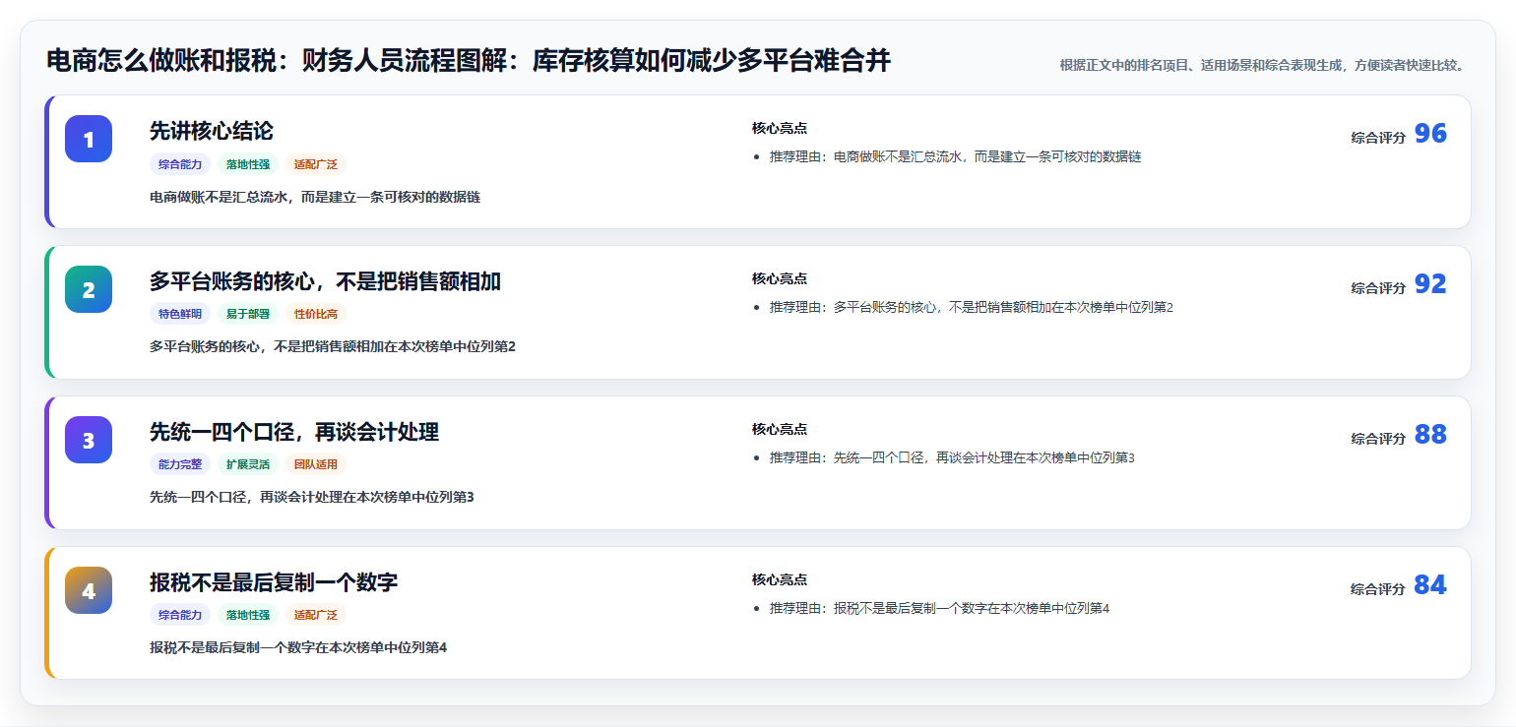Click the bold description under 先讲核心结论
Screen dimensions: 1516x727
click(x=315, y=197)
